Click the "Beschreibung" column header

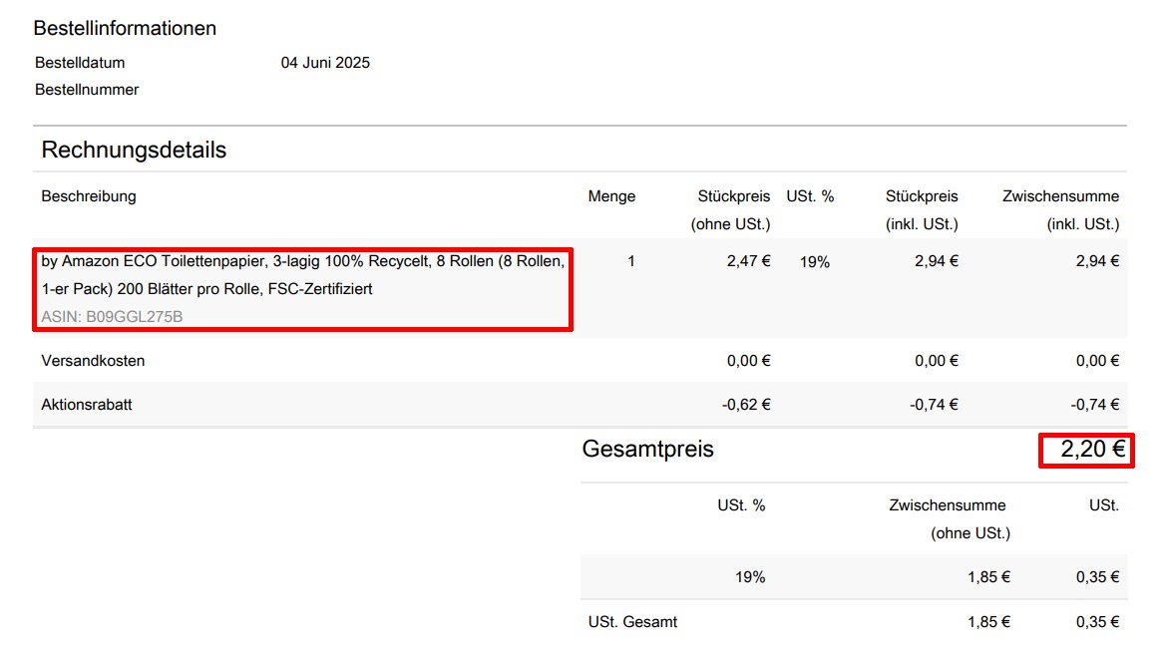pyautogui.click(x=88, y=196)
